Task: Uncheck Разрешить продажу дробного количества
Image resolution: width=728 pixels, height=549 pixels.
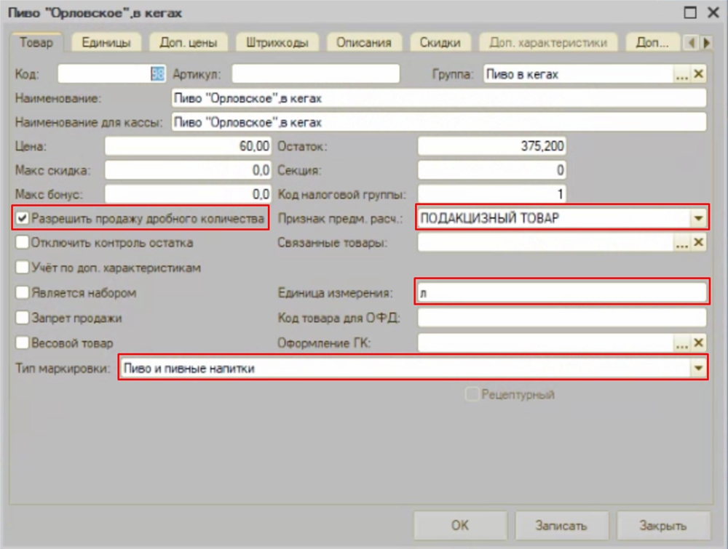Action: pos(23,218)
